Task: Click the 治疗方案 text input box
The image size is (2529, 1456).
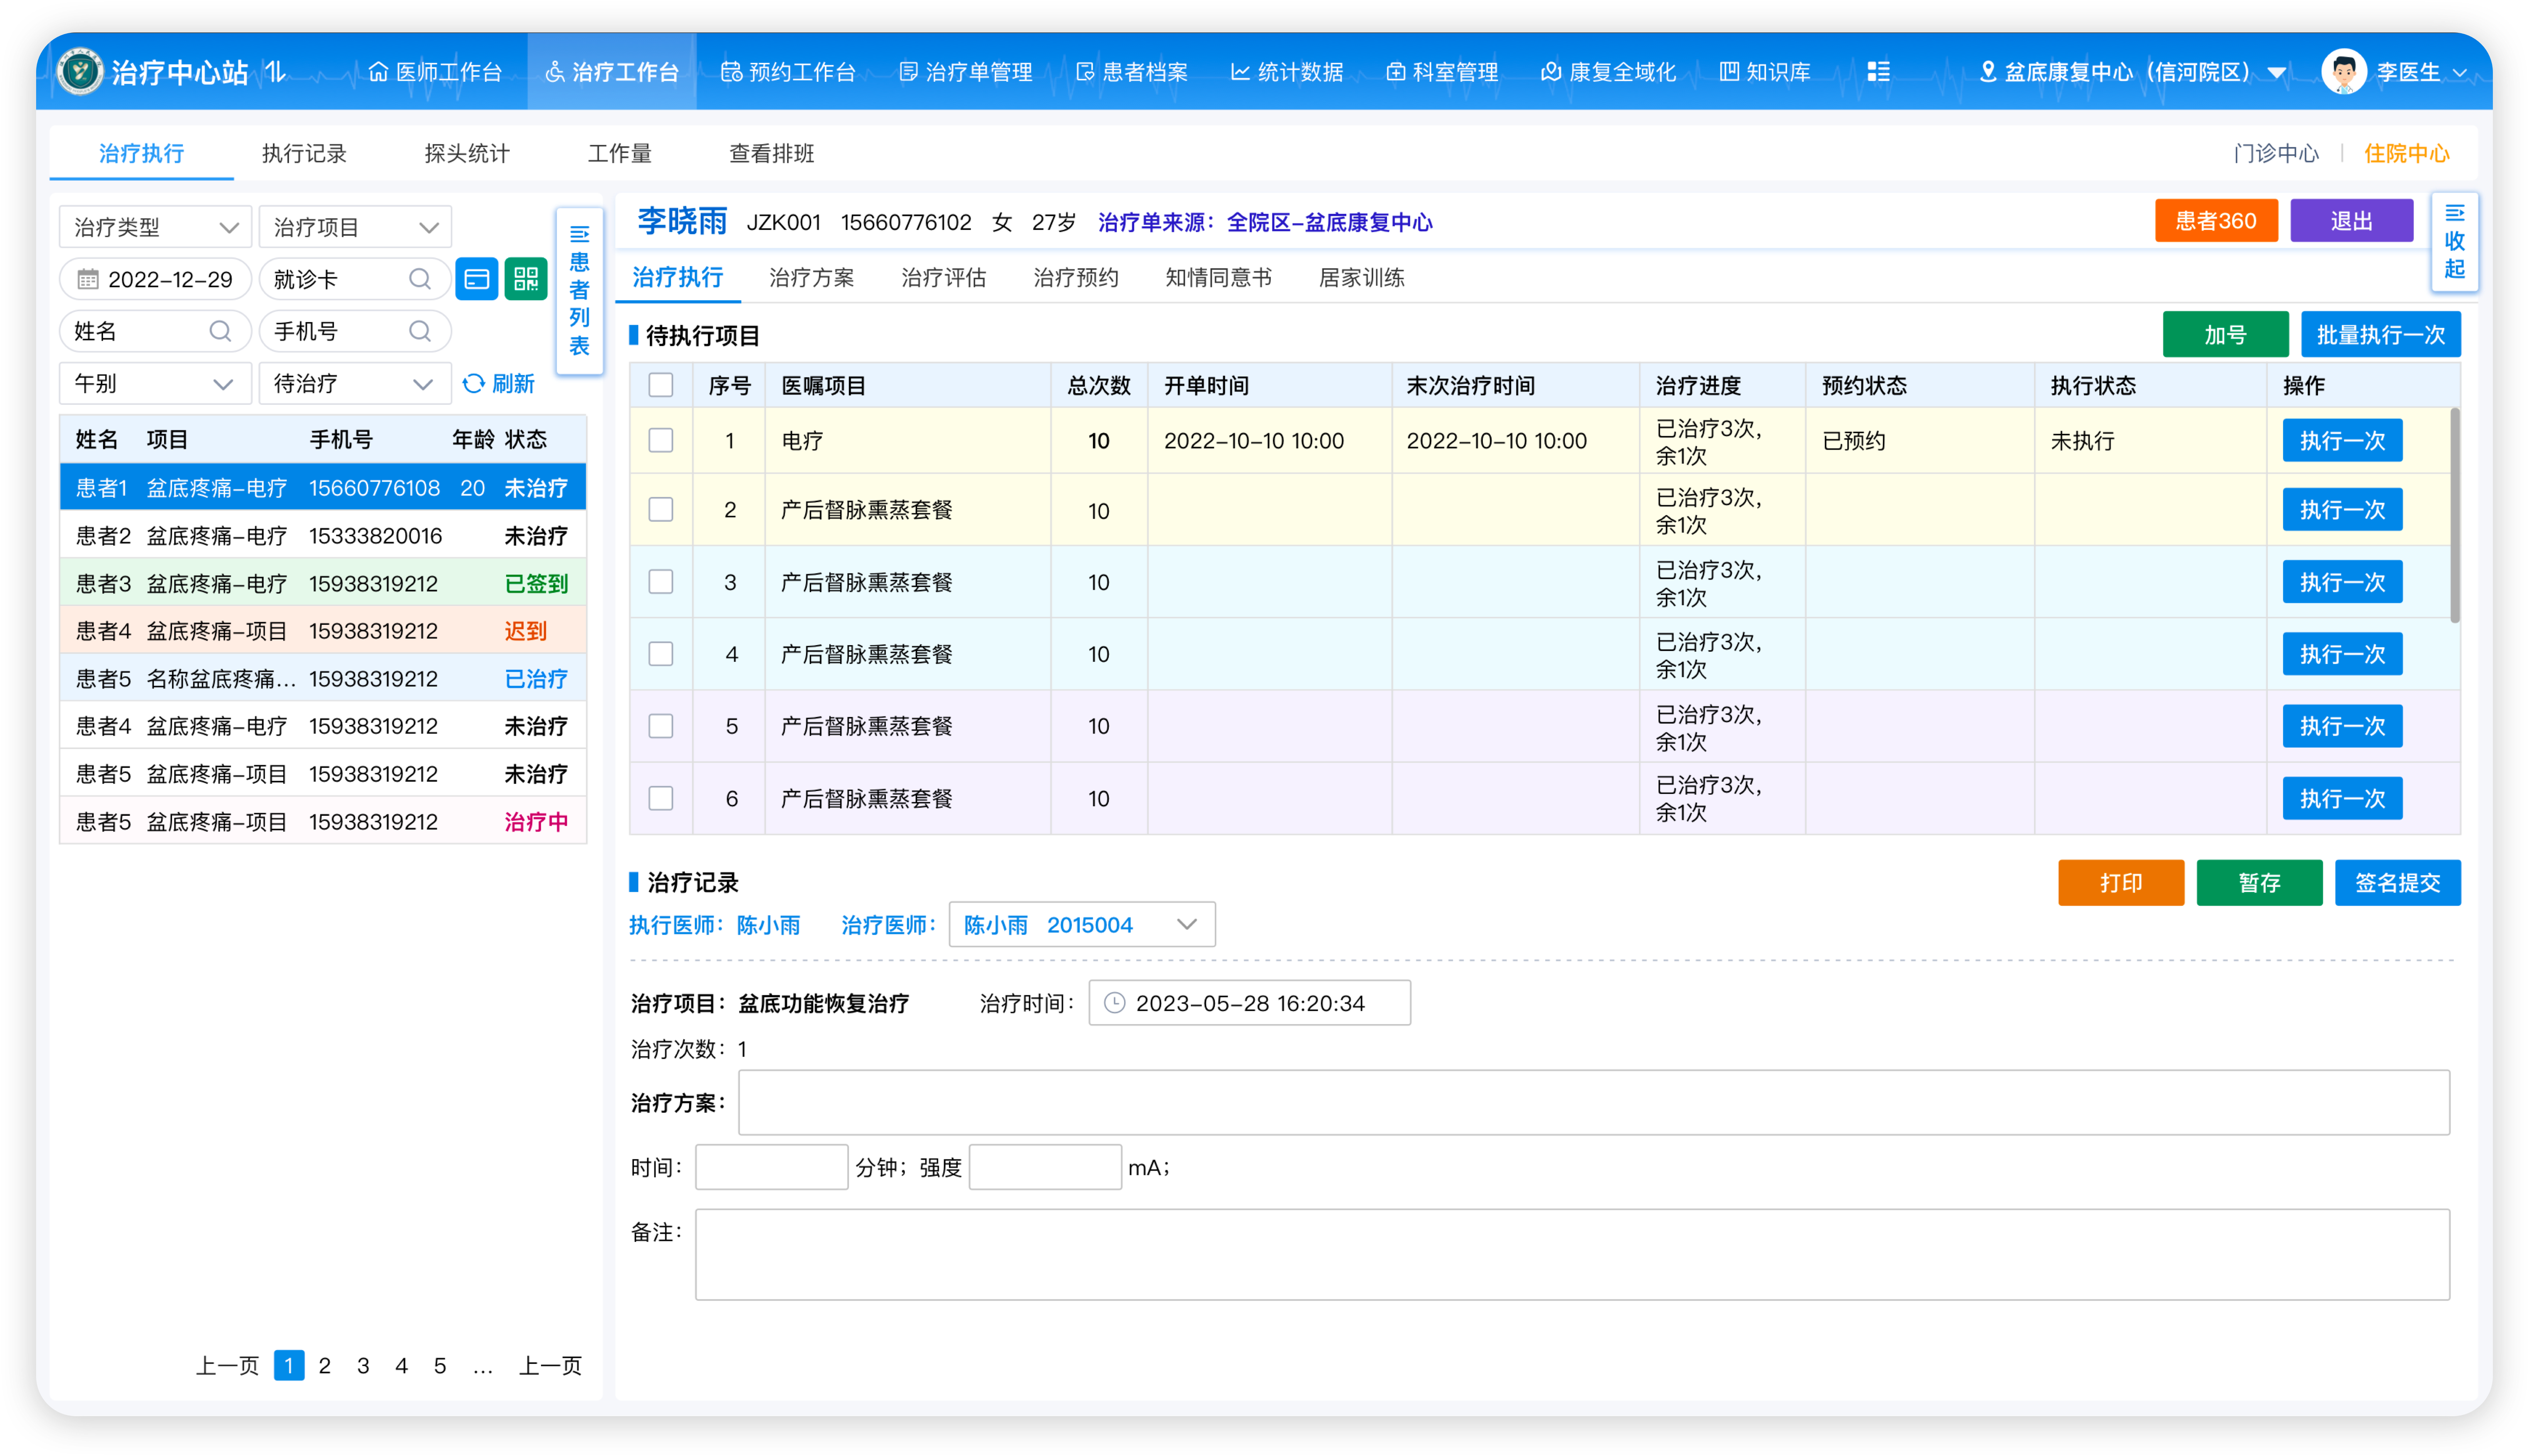Action: point(1593,1102)
